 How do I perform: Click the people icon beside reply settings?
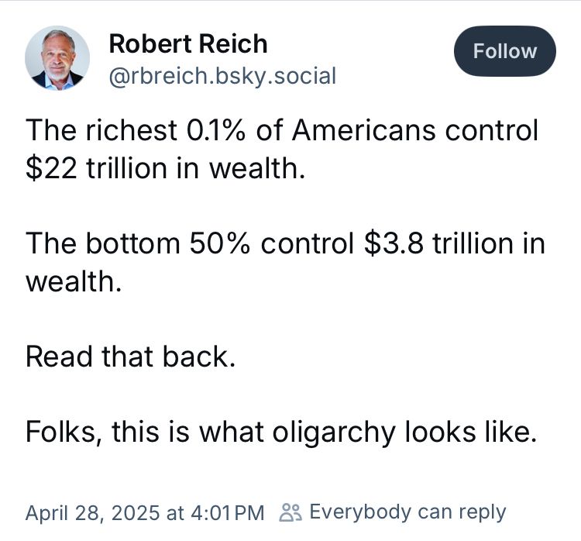290,512
